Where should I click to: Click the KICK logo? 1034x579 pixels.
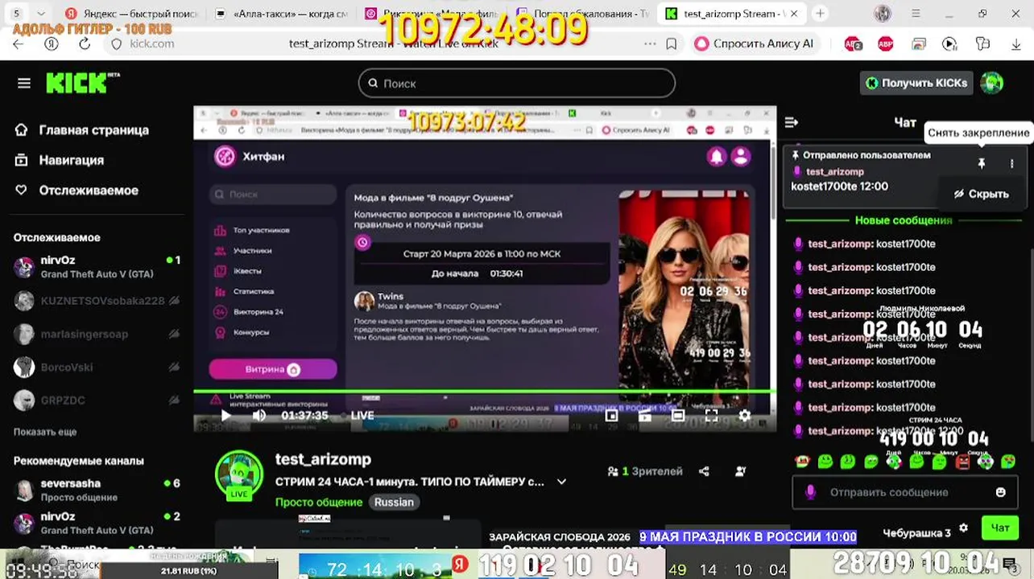tap(82, 82)
